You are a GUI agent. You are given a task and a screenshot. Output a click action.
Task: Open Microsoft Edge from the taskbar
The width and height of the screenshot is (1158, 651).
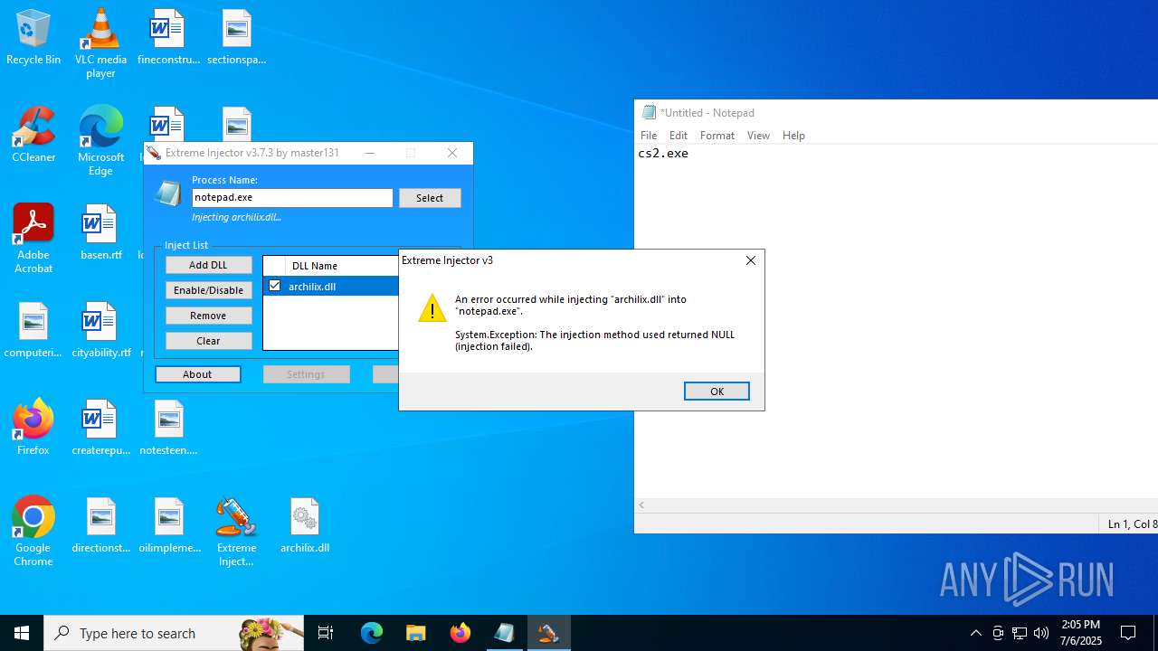tap(372, 633)
